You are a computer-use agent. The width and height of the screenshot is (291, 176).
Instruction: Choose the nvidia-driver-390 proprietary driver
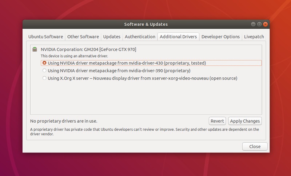[45, 70]
